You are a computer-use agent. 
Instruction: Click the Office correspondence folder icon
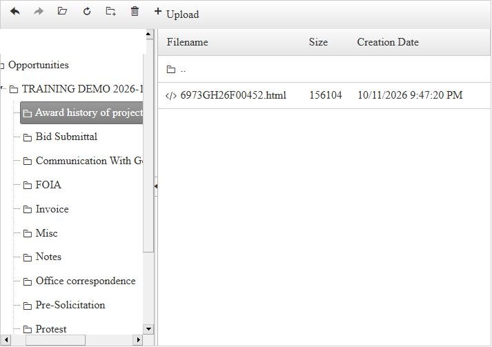(x=28, y=281)
